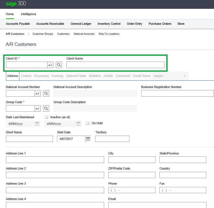Switch to the Intelligence tab
Image resolution: width=214 pixels, height=208 pixels.
point(28,14)
